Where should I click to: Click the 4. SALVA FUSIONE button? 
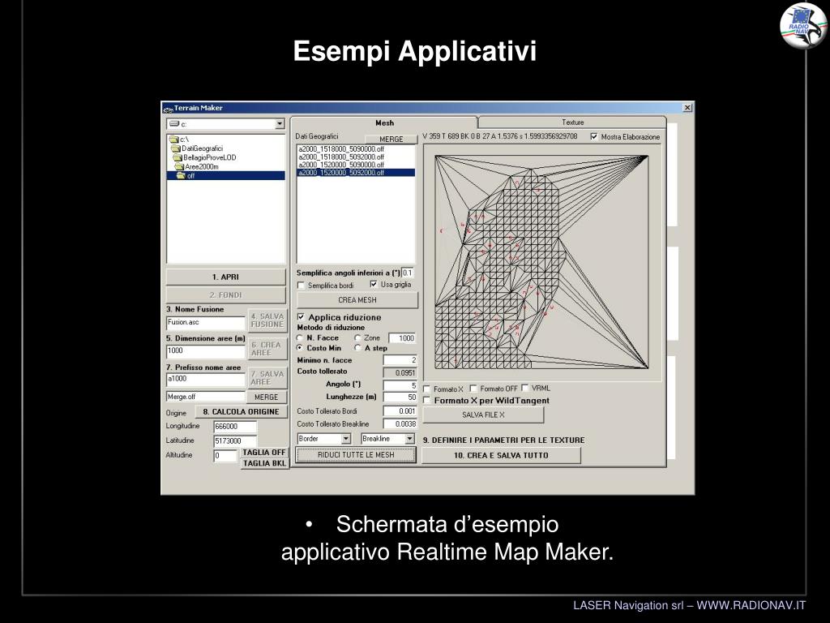point(267,320)
